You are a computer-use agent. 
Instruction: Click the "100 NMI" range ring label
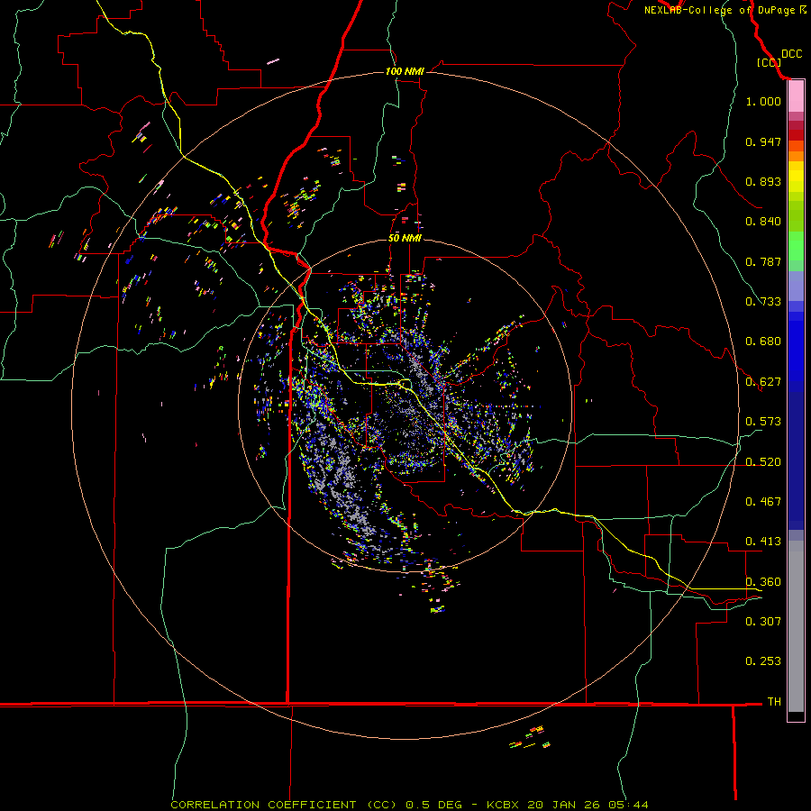(405, 71)
